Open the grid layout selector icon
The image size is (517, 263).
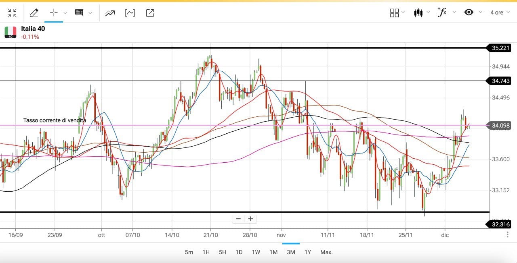coord(394,13)
